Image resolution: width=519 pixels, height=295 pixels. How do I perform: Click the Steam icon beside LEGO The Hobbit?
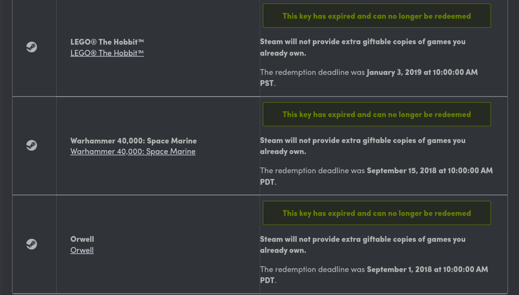tap(31, 47)
